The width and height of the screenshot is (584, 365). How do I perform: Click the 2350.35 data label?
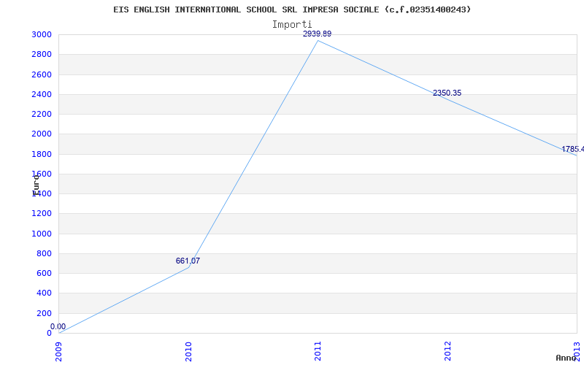[447, 93]
